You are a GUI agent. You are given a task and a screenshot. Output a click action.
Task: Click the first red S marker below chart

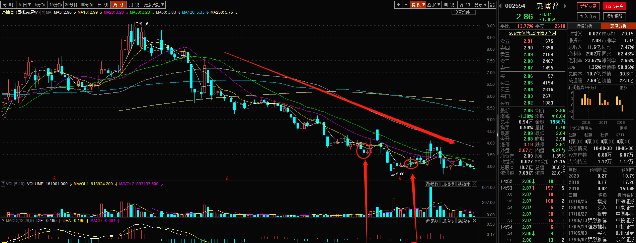(54, 178)
